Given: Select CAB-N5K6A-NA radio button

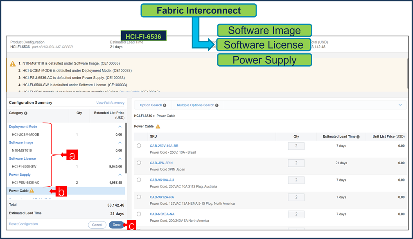Looking at the screenshot, I should coord(139,214).
